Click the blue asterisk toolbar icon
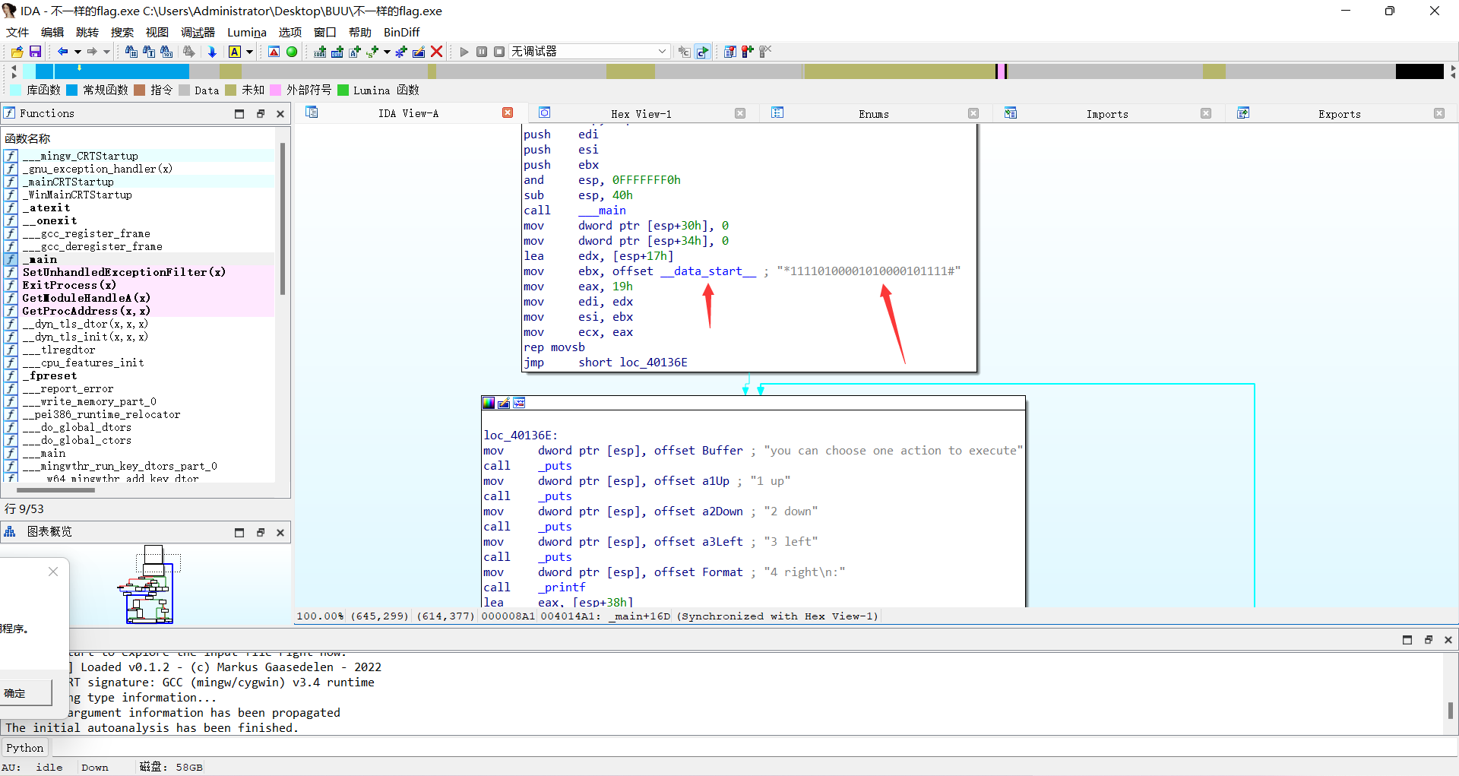1459x776 pixels. (x=400, y=52)
